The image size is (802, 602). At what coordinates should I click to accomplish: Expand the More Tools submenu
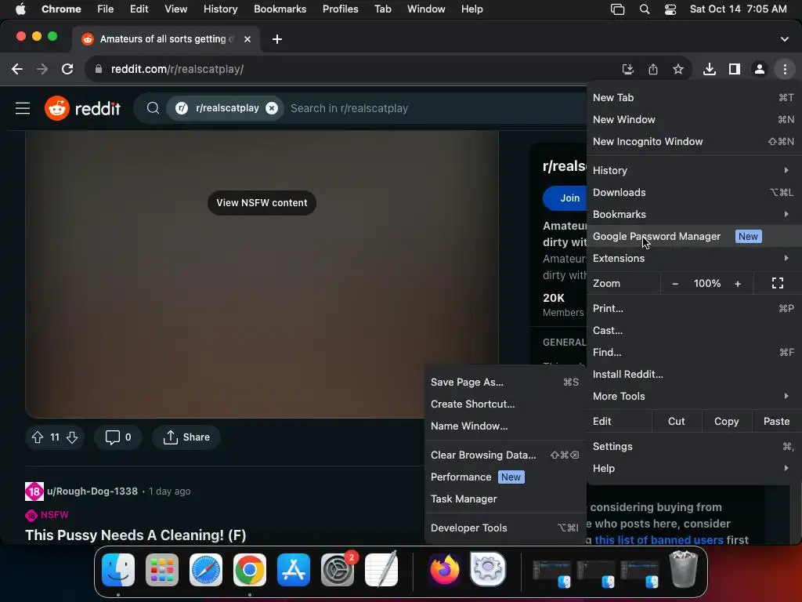click(693, 396)
